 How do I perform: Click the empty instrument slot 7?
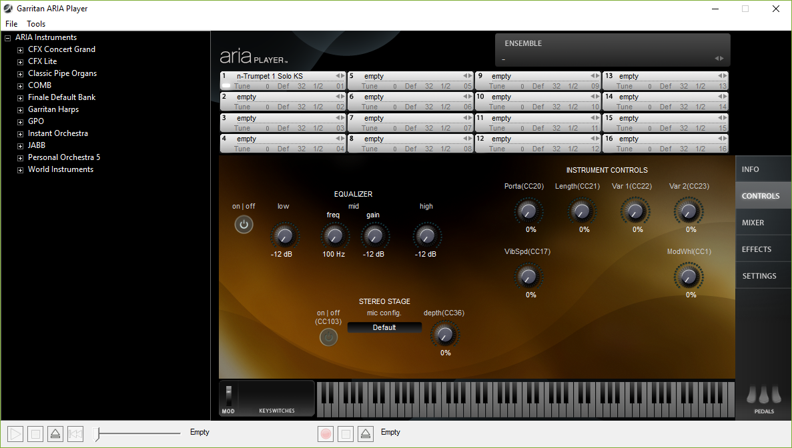pos(410,123)
